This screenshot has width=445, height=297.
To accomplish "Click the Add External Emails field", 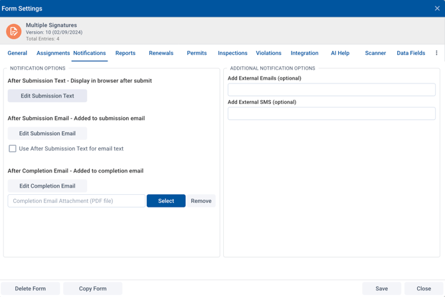I will (x=331, y=89).
